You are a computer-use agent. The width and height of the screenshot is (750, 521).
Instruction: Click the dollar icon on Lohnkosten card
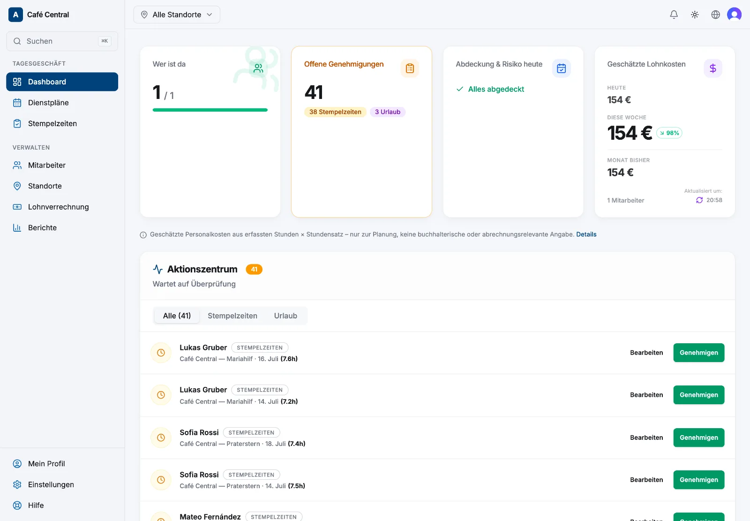[x=712, y=68]
